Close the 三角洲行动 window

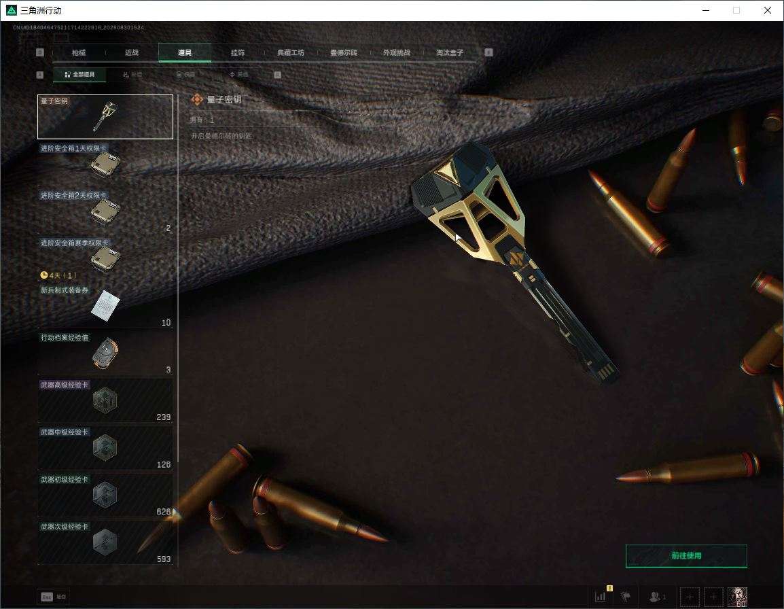(768, 10)
